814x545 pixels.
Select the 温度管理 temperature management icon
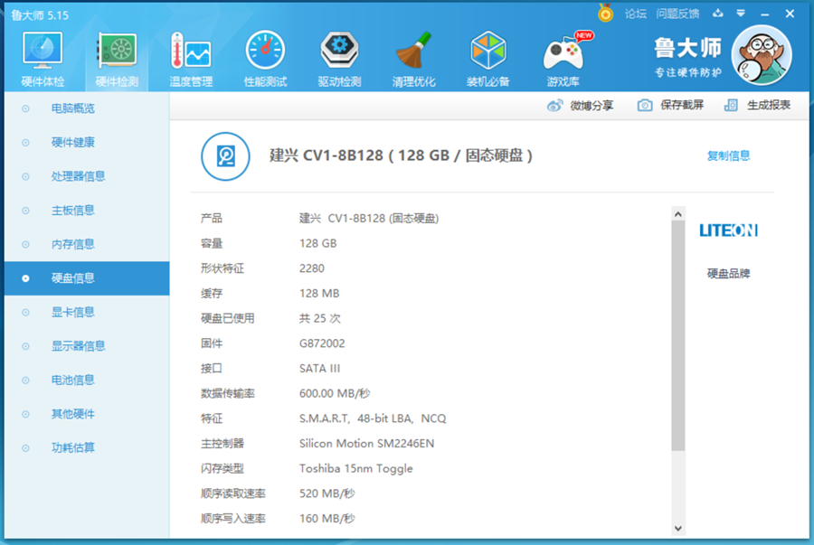coord(190,57)
